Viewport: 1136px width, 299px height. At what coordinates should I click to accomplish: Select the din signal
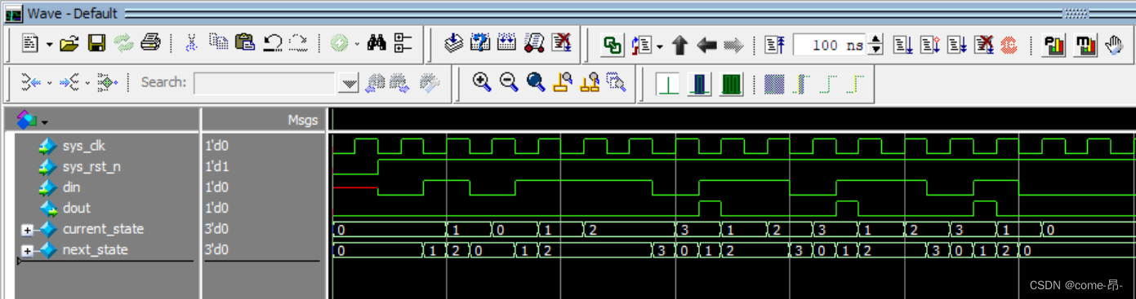tap(71, 187)
